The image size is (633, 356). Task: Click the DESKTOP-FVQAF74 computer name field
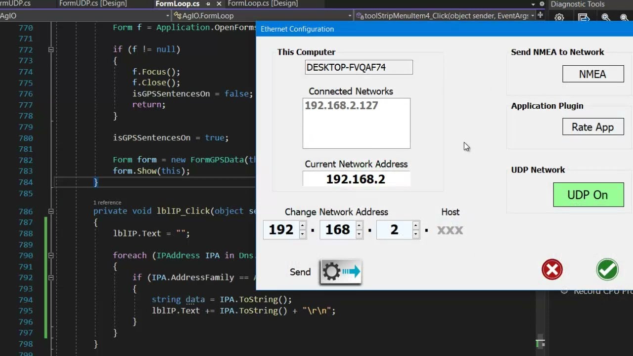pyautogui.click(x=359, y=67)
